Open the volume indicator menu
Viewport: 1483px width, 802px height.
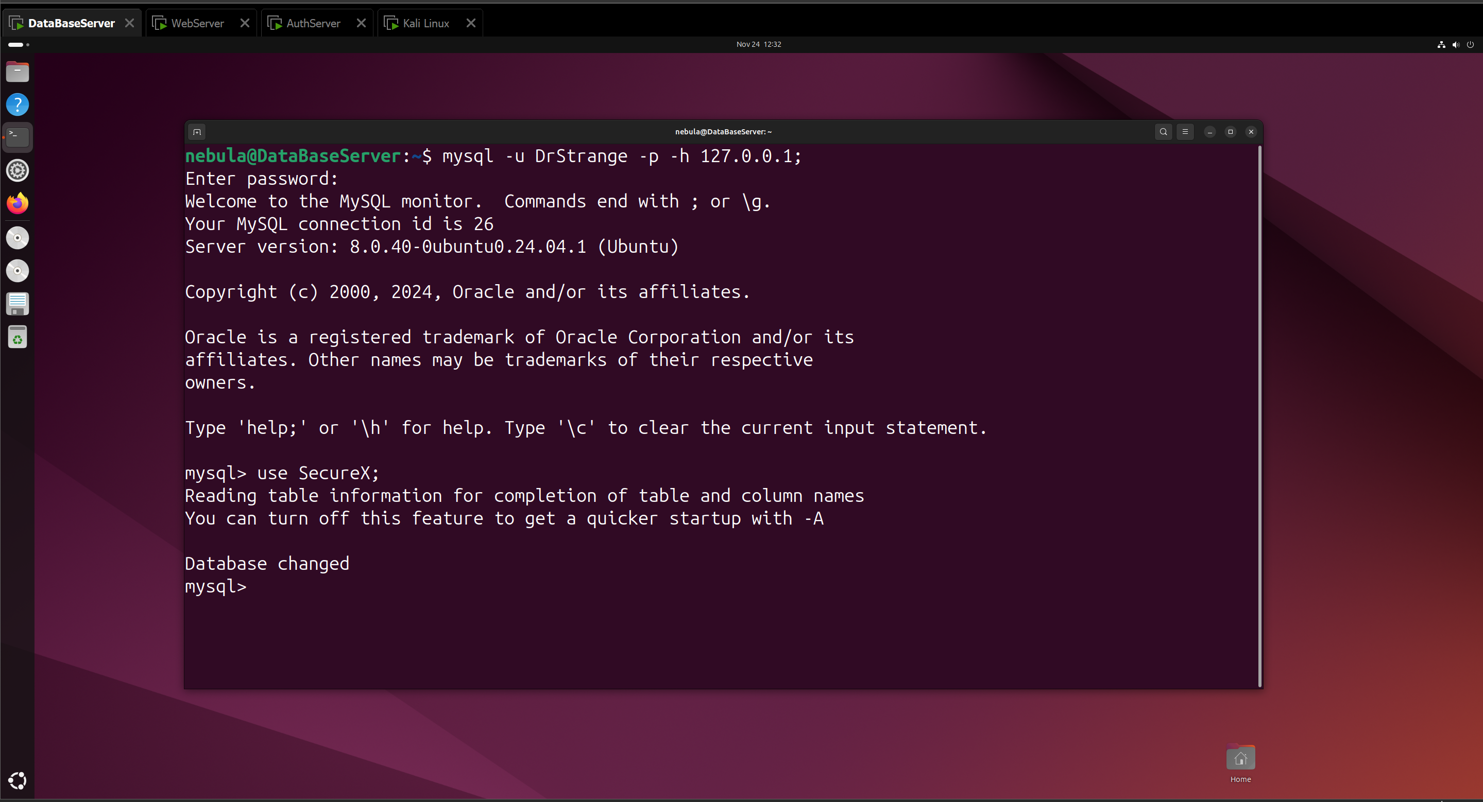(x=1455, y=44)
